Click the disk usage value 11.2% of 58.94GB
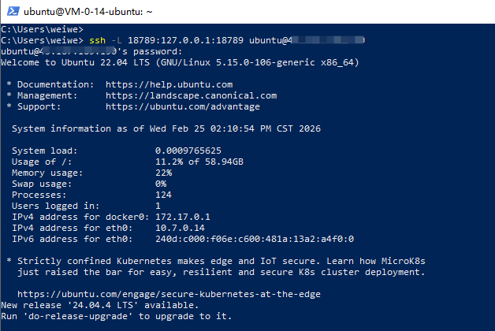The height and width of the screenshot is (331, 495). (199, 162)
